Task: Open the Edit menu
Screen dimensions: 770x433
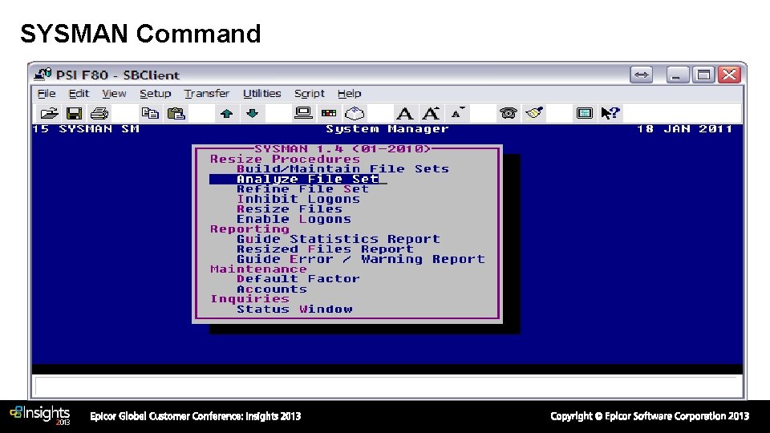Action: [79, 93]
